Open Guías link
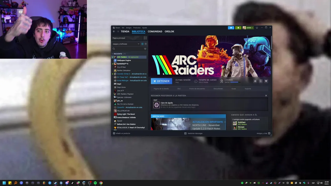The height and width of the screenshot is (186, 331). 234,89
